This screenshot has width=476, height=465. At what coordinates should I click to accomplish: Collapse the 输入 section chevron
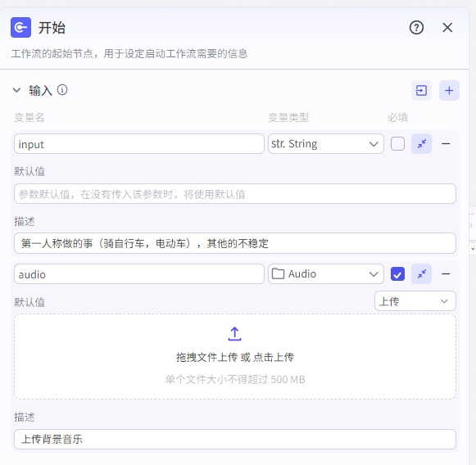tap(16, 90)
